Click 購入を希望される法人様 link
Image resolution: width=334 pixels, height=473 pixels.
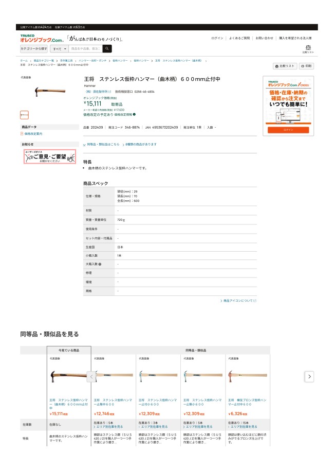(295, 38)
